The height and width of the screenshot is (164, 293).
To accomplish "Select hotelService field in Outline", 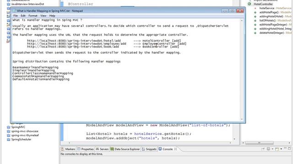I will [275, 8].
